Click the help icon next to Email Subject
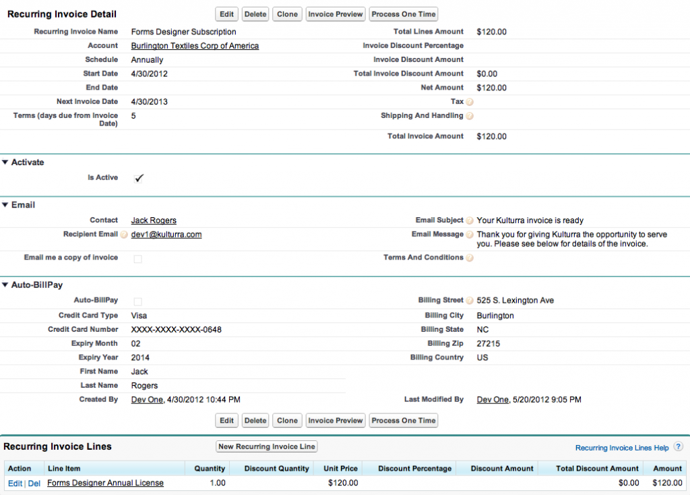Screen dimensions: 690x495 click(x=470, y=221)
